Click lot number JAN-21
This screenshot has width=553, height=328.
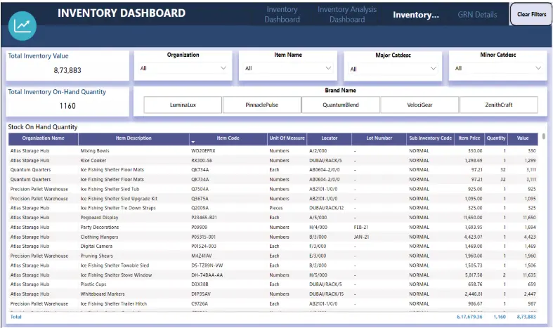[361, 237]
